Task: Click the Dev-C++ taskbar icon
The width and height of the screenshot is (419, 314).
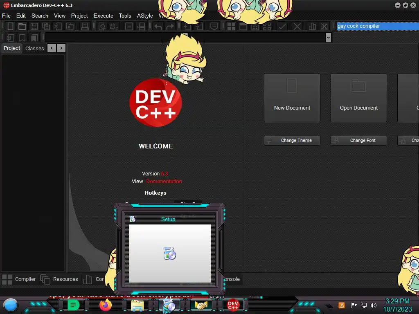Action: point(233,305)
